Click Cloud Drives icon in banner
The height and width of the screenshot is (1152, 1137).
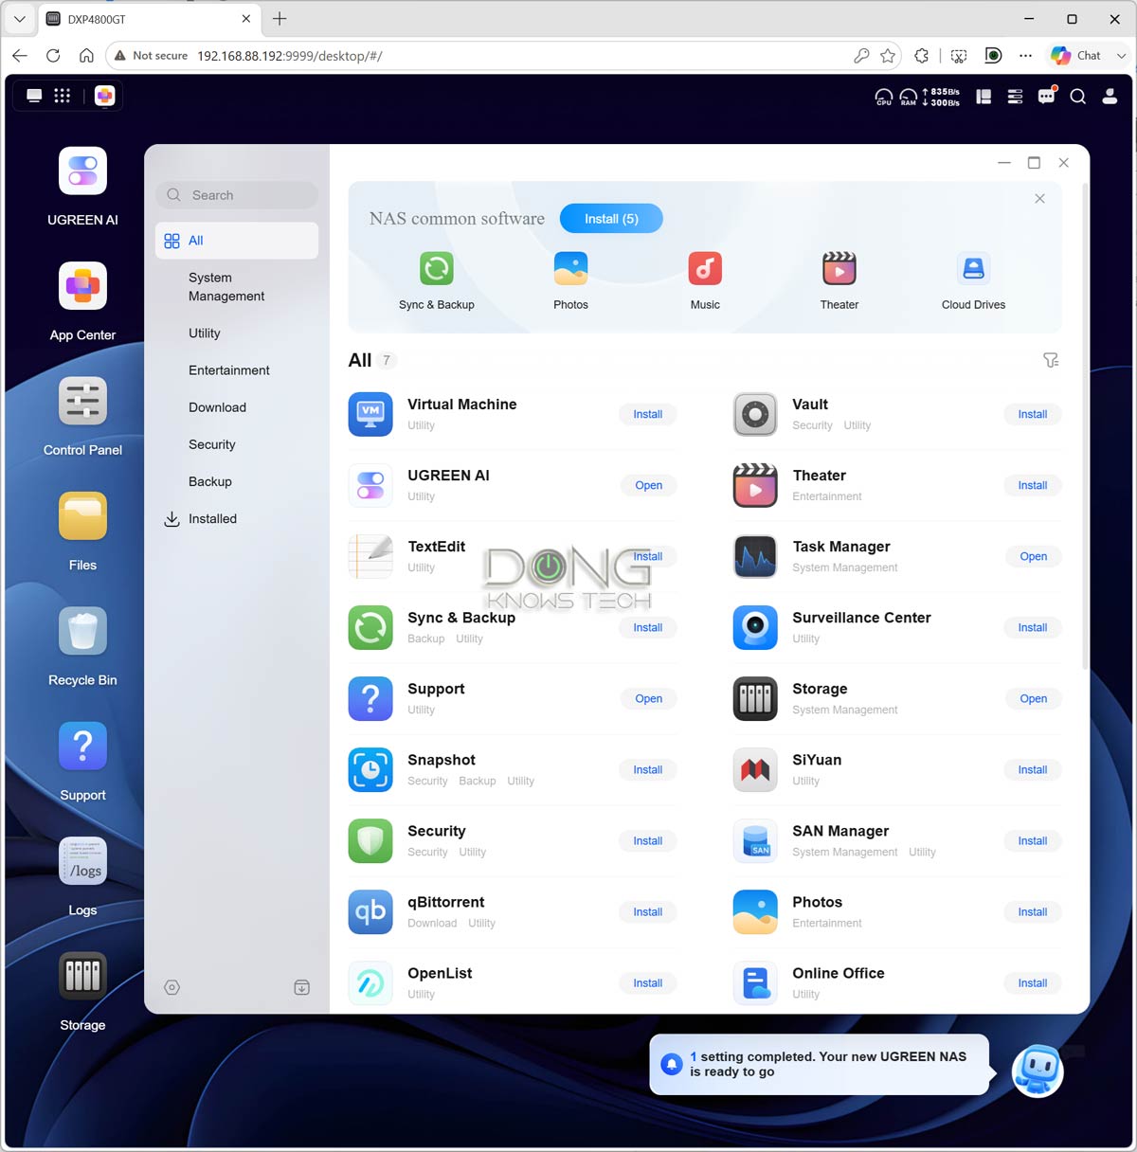(973, 268)
